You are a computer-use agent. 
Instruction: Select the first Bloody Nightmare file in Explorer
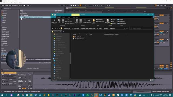(x=79, y=37)
